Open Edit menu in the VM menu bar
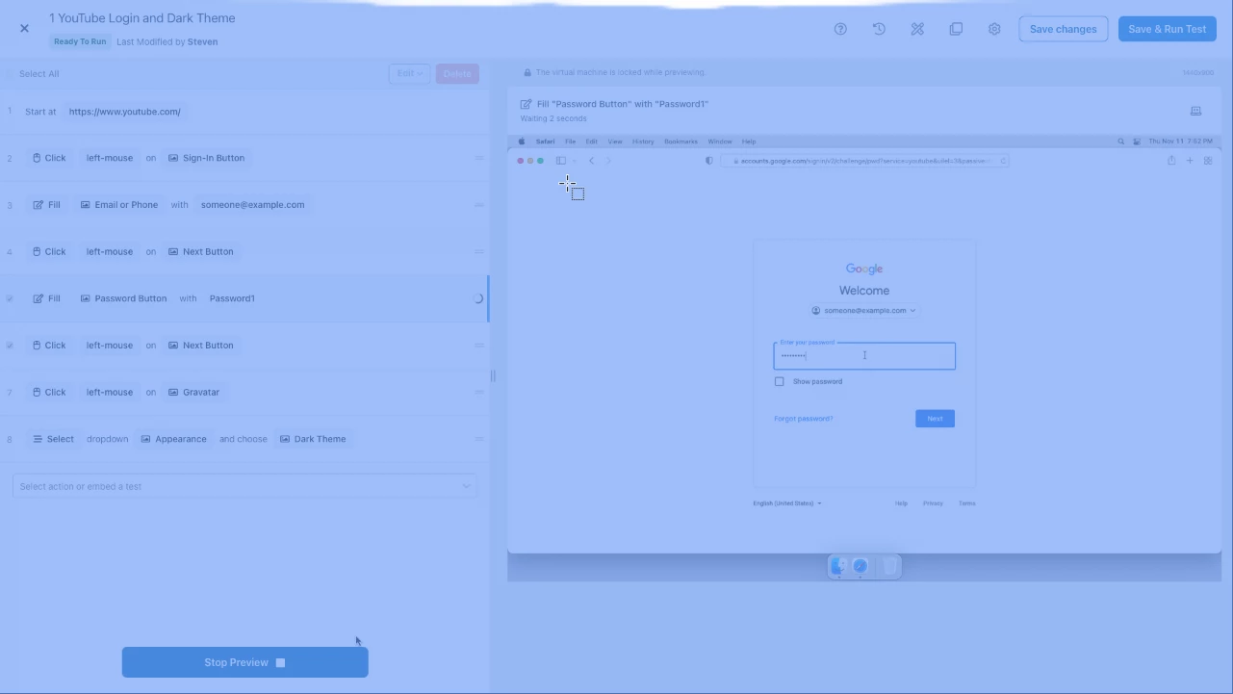 592,141
